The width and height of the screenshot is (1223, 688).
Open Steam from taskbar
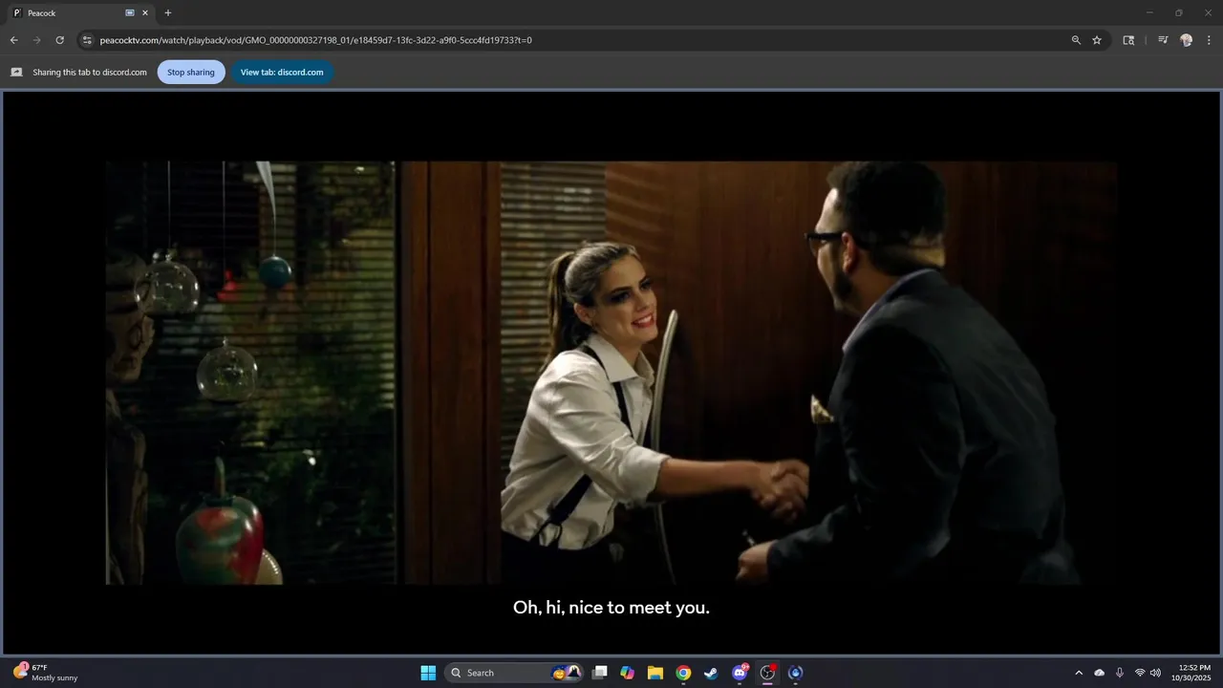[711, 673]
